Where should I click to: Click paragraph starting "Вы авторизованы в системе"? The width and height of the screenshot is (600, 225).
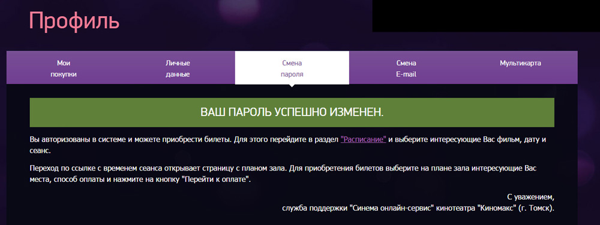(288, 145)
